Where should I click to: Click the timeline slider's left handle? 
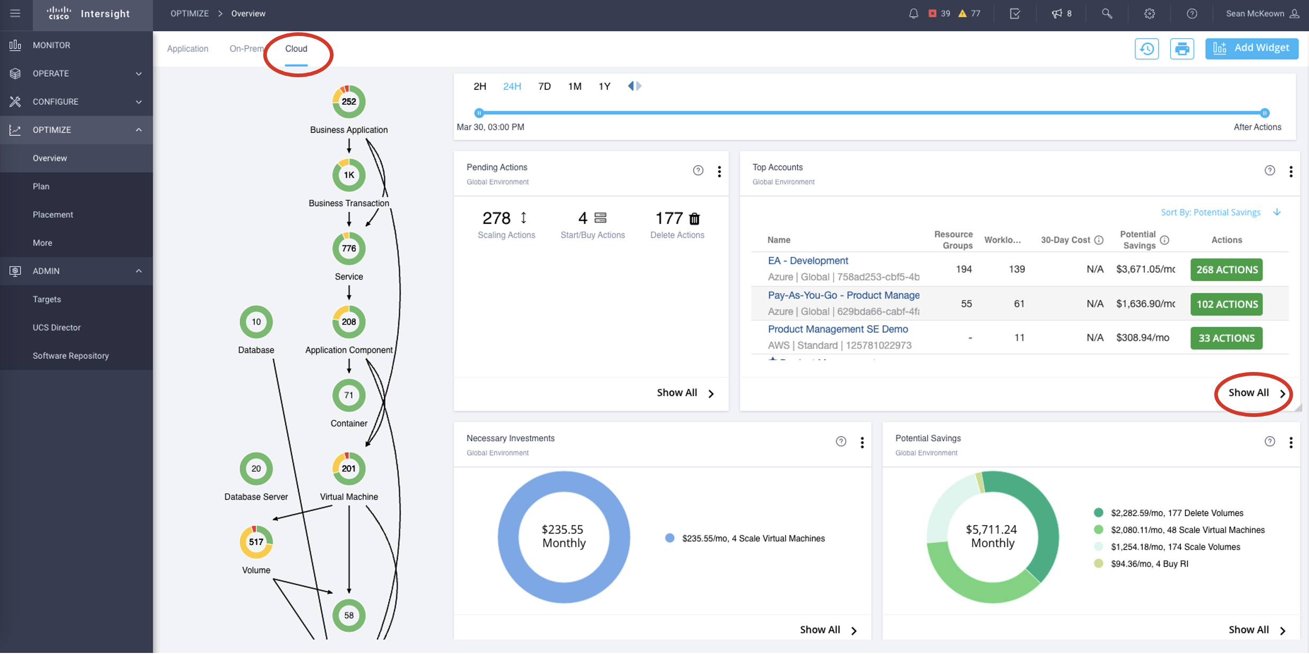click(479, 113)
